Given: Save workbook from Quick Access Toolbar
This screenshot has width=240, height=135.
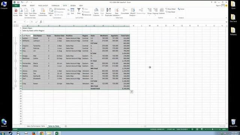Looking at the screenshot, I should tap(18, 2).
